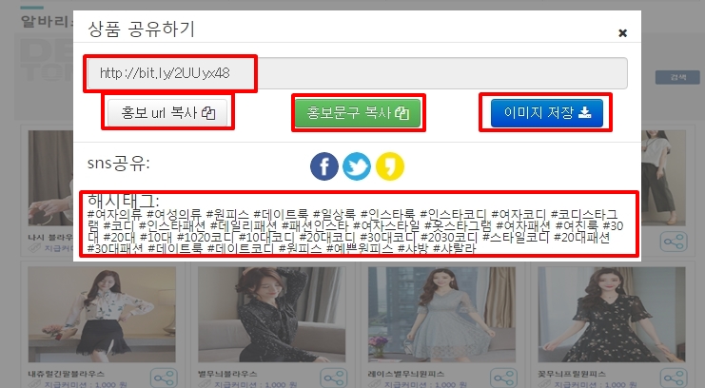Open the 꽃무늬프릴원피스 product thumbnail

(612, 315)
